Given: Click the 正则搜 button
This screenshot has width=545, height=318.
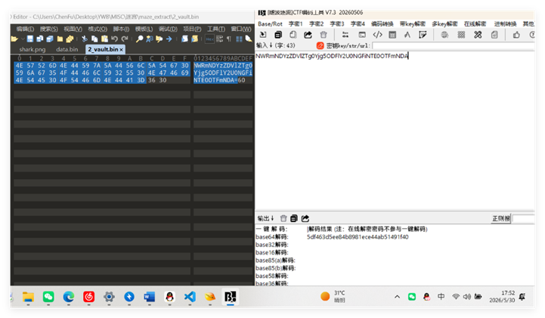Looking at the screenshot, I should pyautogui.click(x=501, y=218).
